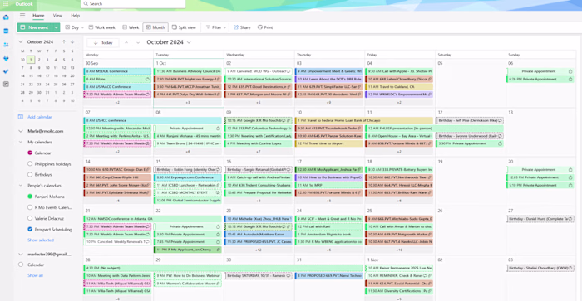Select the Month view button
Viewport: 582px width, 301px height.
coord(155,27)
